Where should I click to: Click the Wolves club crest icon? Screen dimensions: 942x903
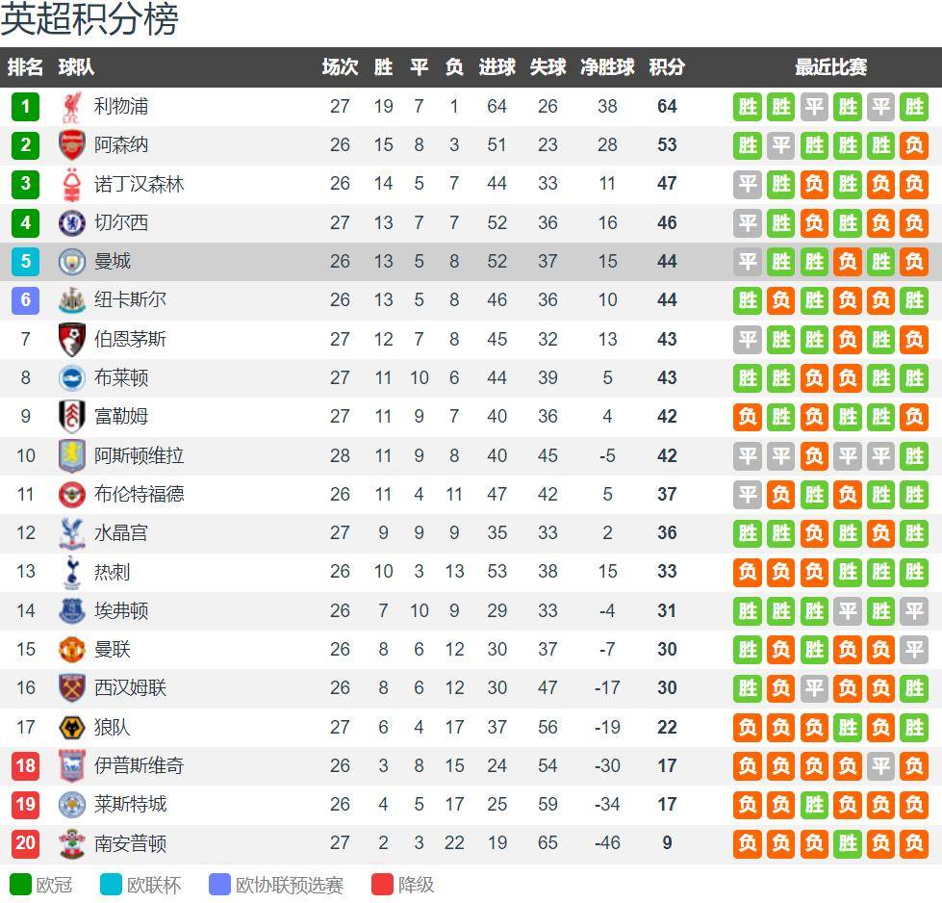tap(71, 727)
